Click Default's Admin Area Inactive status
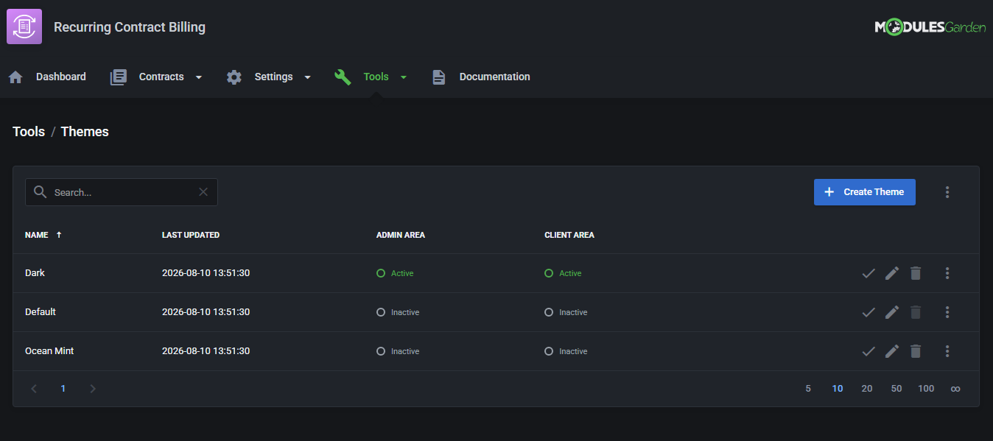This screenshot has height=441, width=993. pyautogui.click(x=399, y=312)
